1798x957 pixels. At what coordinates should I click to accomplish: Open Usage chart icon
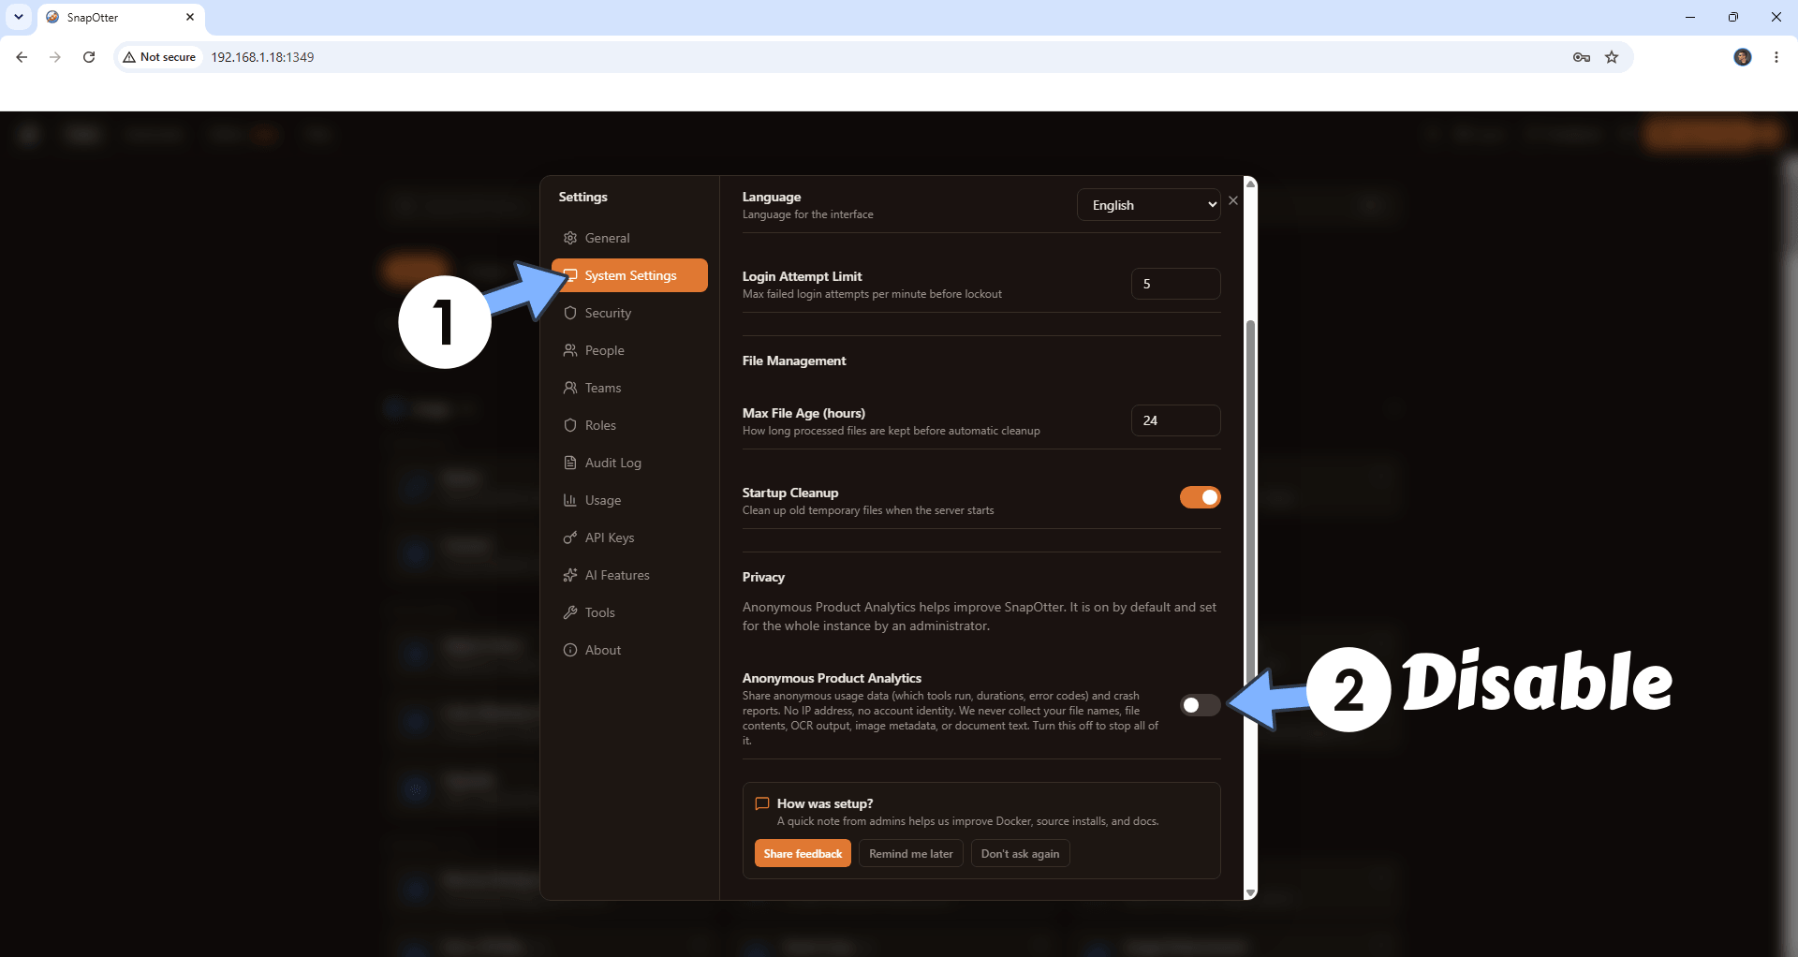569,500
